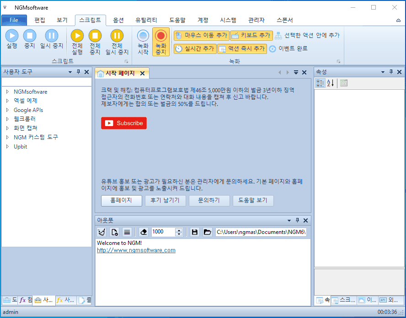
Task: Increase the 1000 line count spinner
Action: pos(179,230)
